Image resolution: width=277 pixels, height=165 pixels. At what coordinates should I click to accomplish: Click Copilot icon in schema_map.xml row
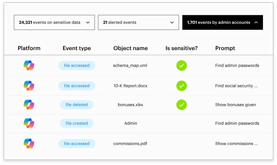coord(29,66)
